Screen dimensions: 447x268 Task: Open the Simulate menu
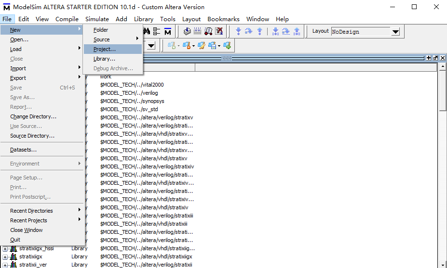tap(97, 19)
